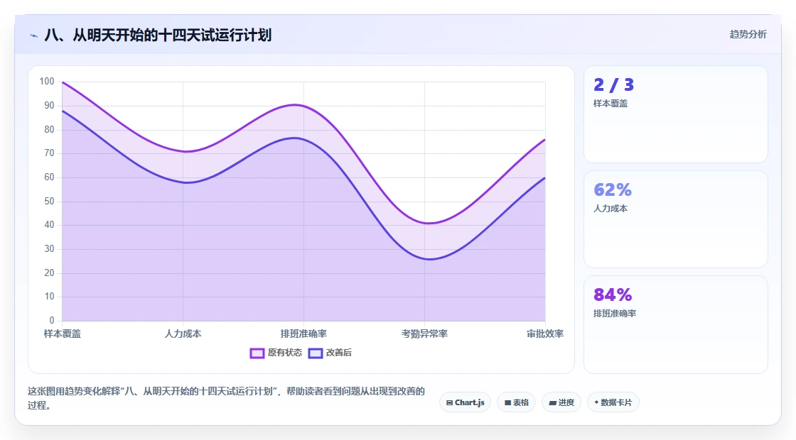The height and width of the screenshot is (440, 796).
Task: Click the 进度 tag pill
Action: [561, 402]
